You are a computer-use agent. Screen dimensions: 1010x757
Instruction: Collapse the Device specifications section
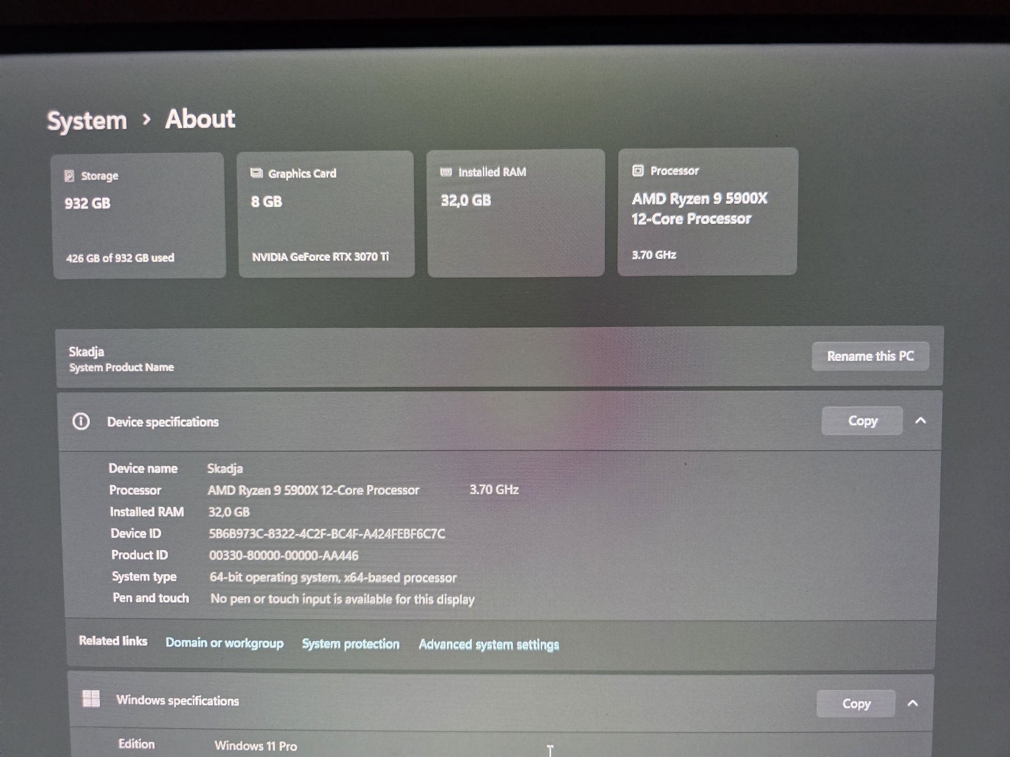pyautogui.click(x=921, y=420)
